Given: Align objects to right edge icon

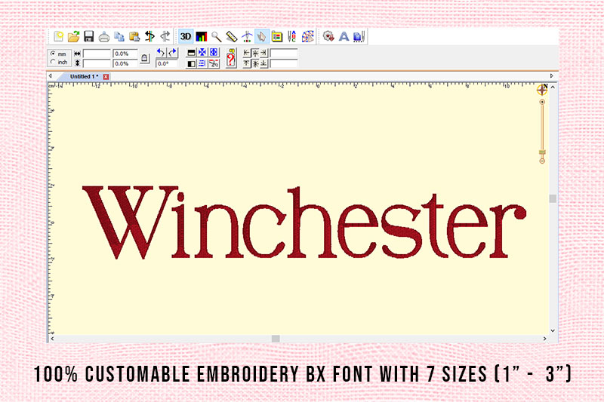Looking at the screenshot, I should 263,53.
